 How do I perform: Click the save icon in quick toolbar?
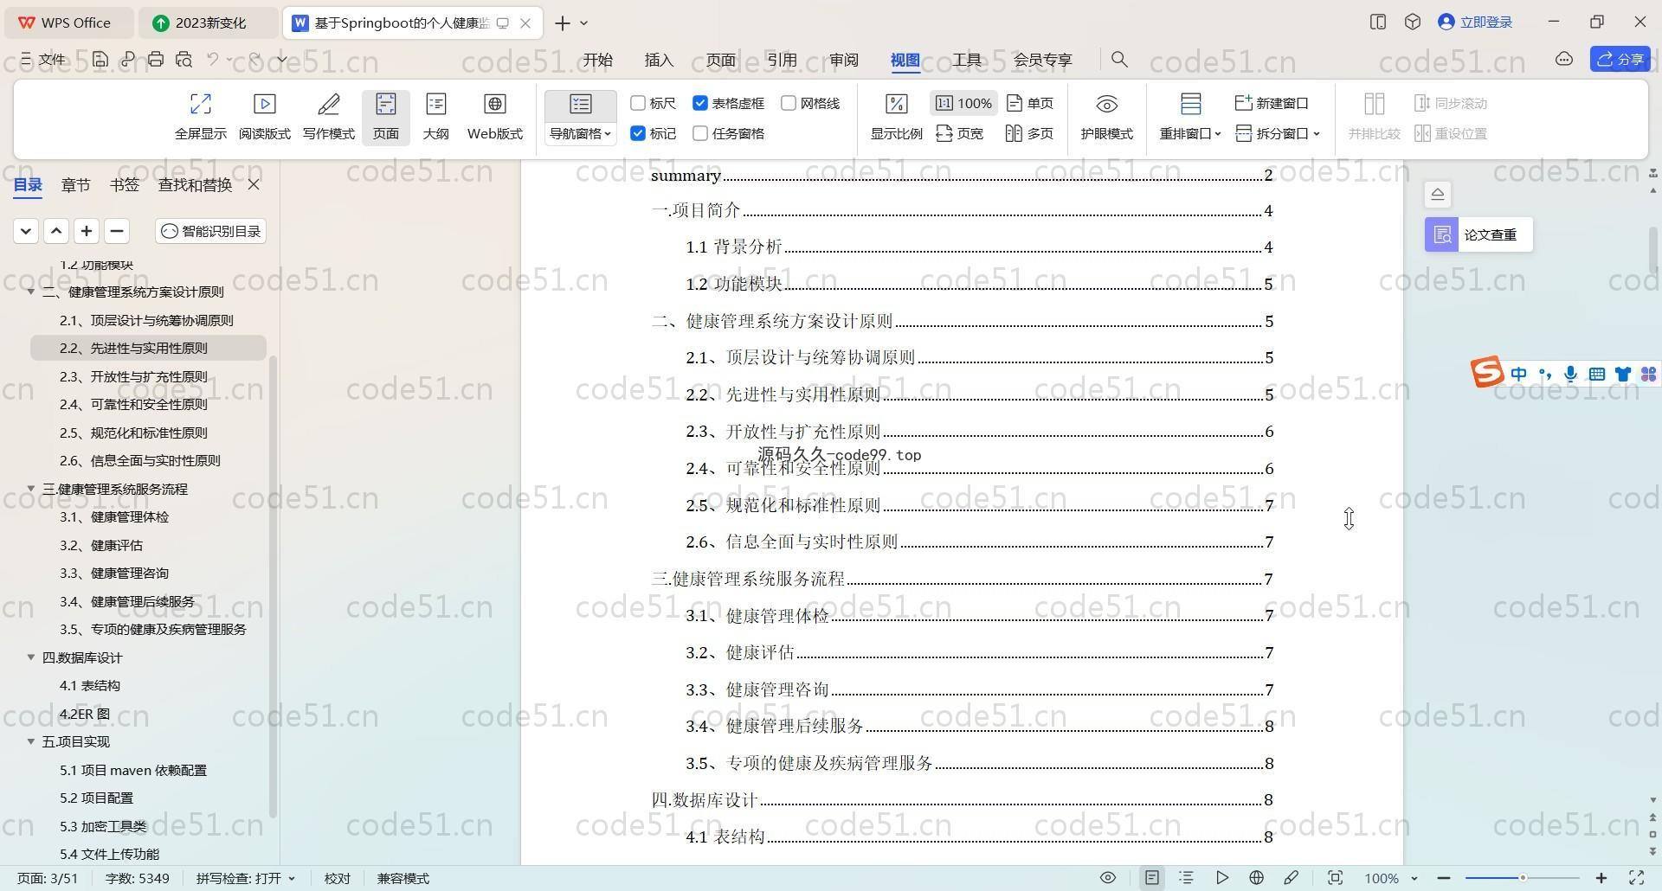100,59
